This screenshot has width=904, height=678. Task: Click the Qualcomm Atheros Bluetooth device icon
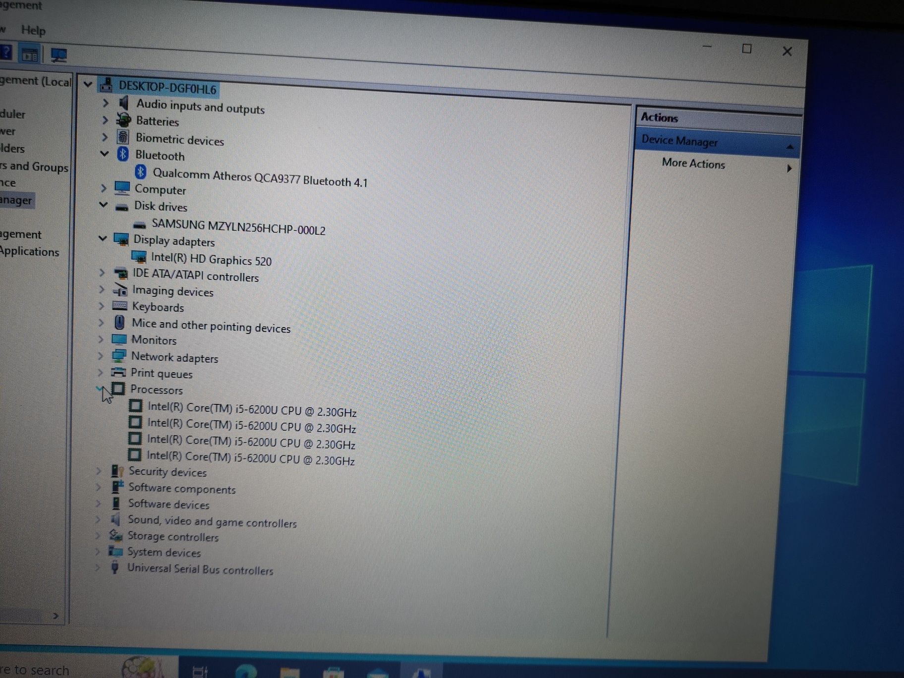coord(141,171)
